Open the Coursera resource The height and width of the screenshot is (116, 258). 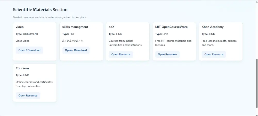[28, 95]
